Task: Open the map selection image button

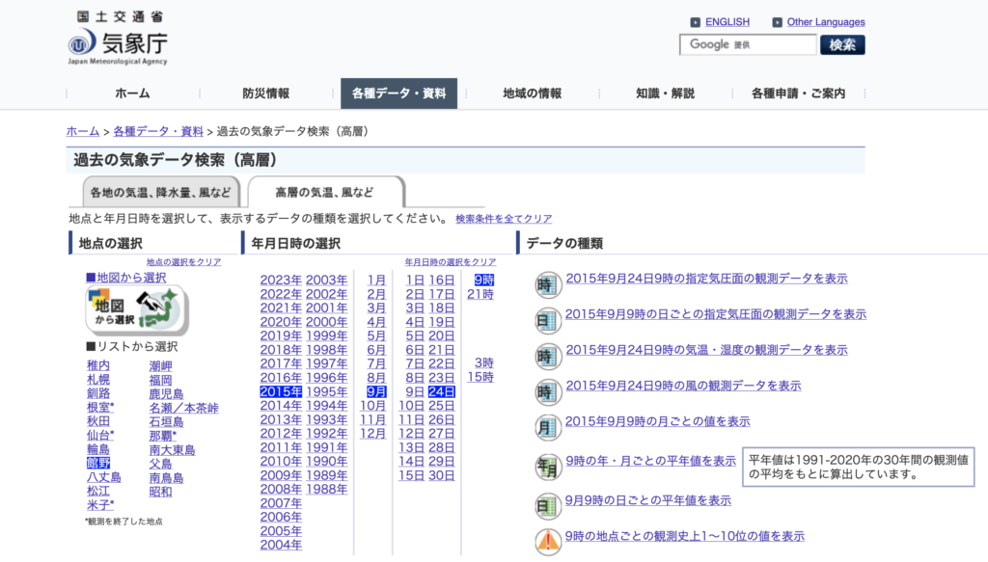Action: tap(137, 309)
